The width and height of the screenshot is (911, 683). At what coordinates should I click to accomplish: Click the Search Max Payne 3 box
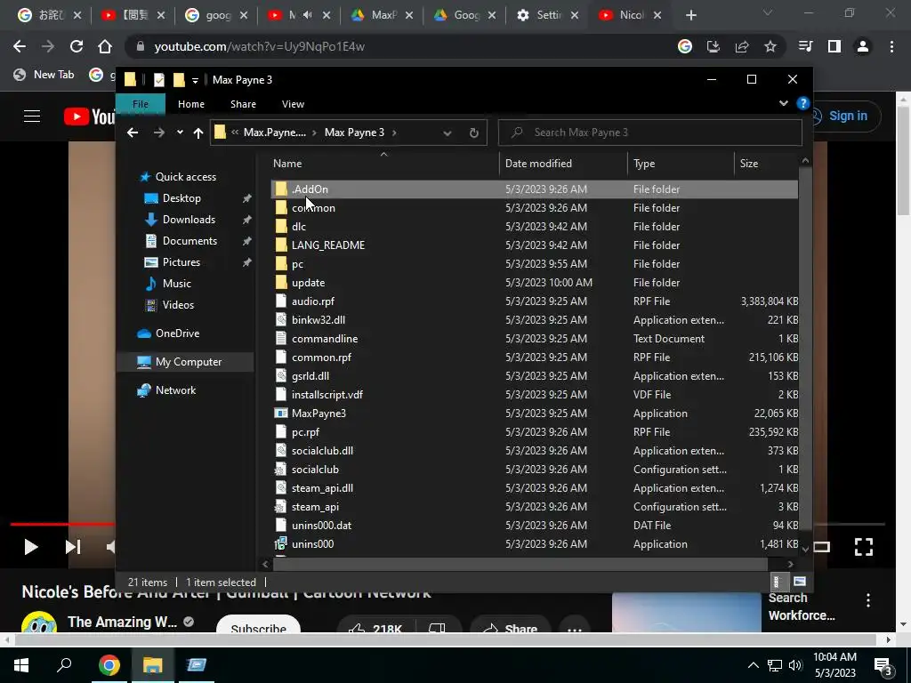650,133
